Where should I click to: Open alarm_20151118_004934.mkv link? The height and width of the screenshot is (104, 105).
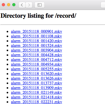coord(37,64)
